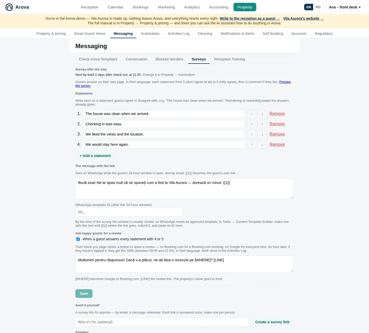Open the Calendar menu

click(x=115, y=7)
